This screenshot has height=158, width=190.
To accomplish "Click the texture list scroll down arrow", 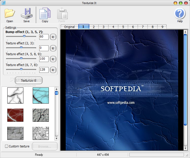I will click(x=56, y=138).
